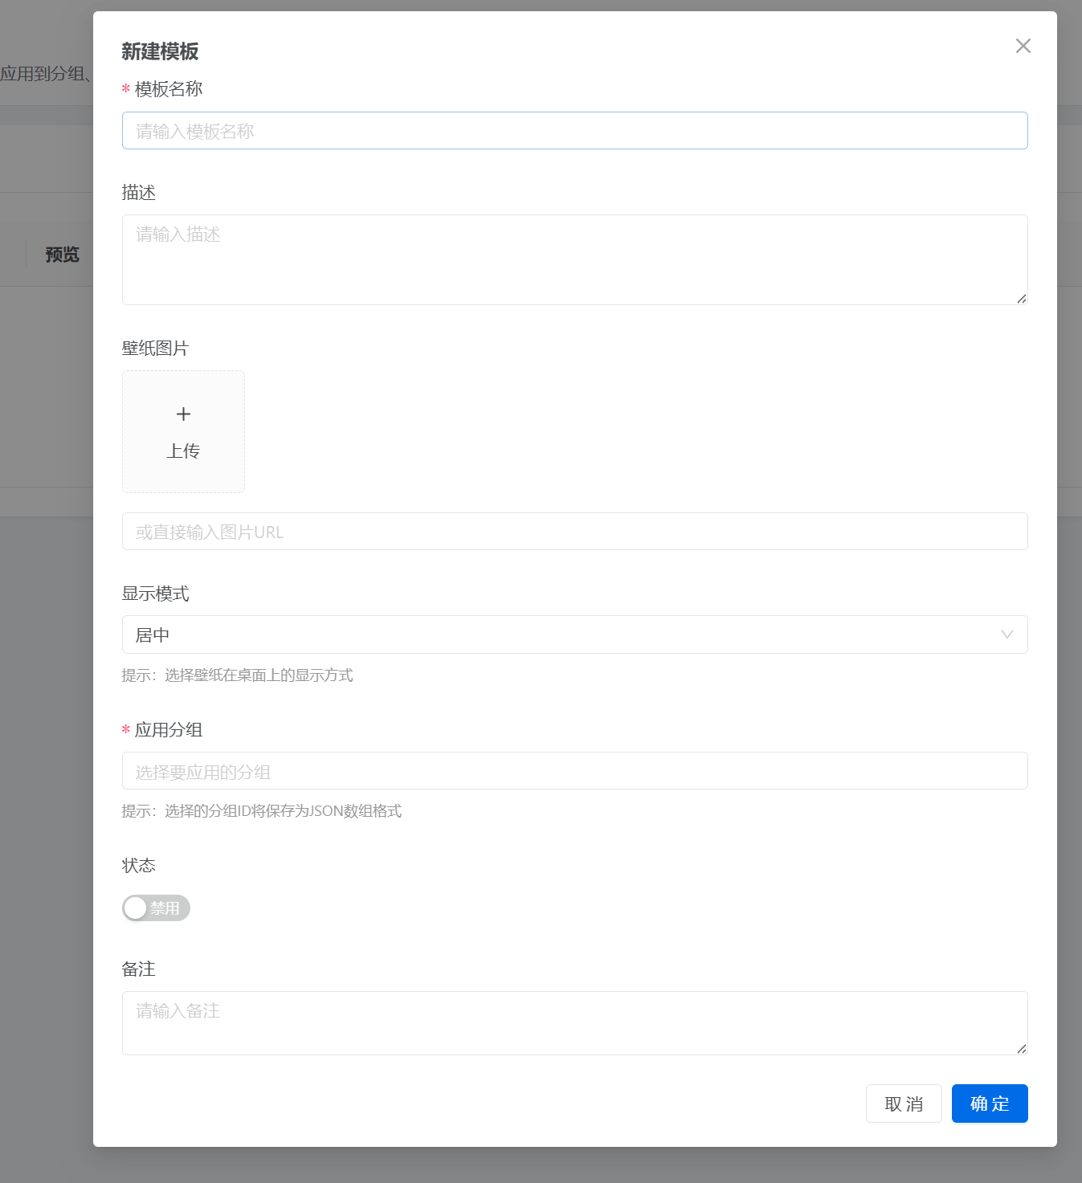Click the image URL input field

pos(574,531)
